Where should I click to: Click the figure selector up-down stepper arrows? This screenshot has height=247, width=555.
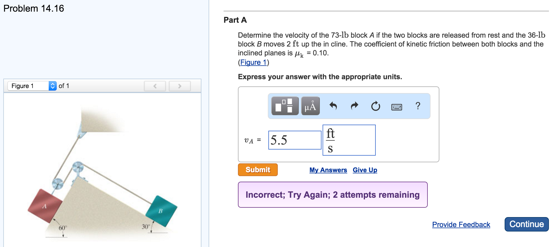point(52,86)
